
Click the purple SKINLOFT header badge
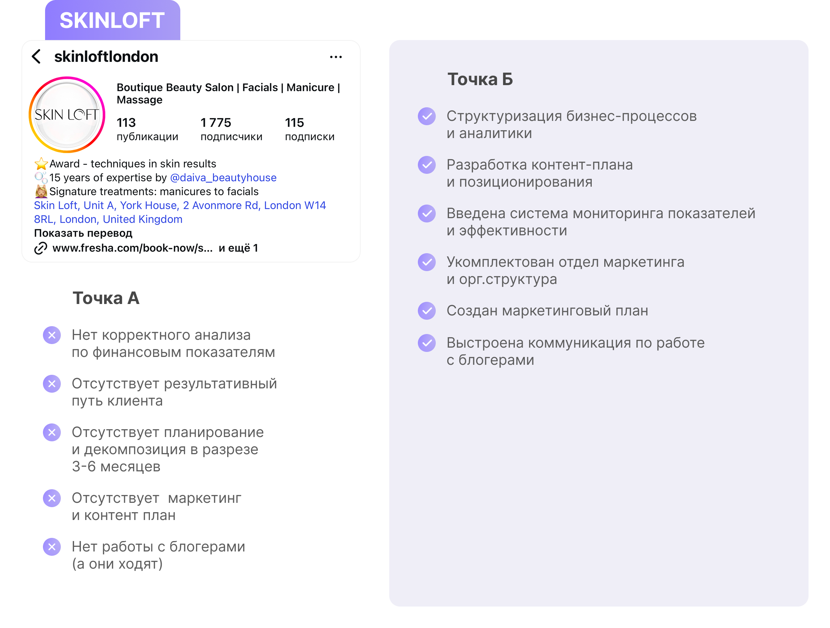click(x=112, y=21)
